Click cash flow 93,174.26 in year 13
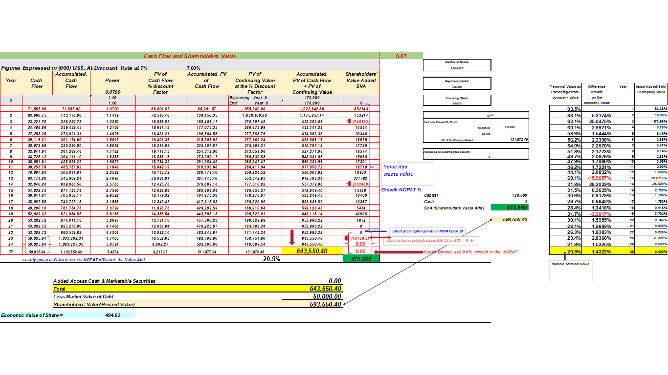 pos(37,179)
